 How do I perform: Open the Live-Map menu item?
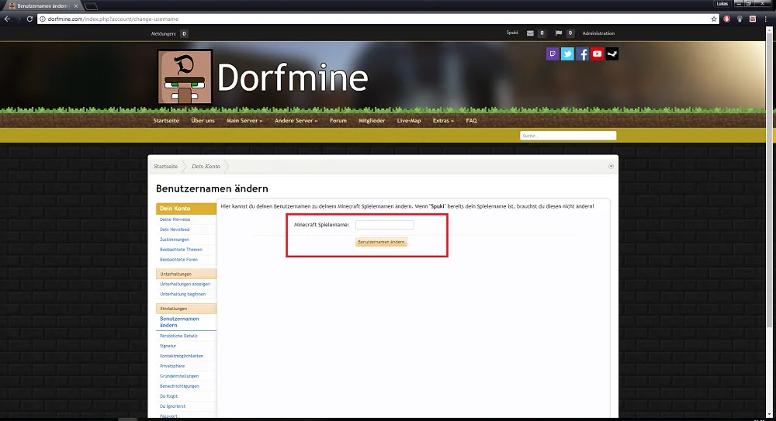[x=409, y=121]
